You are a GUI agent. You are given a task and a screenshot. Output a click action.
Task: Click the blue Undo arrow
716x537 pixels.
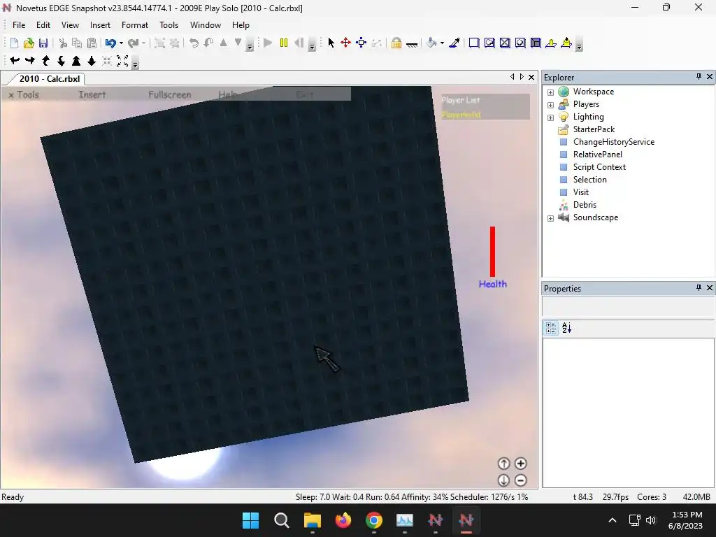tap(110, 43)
